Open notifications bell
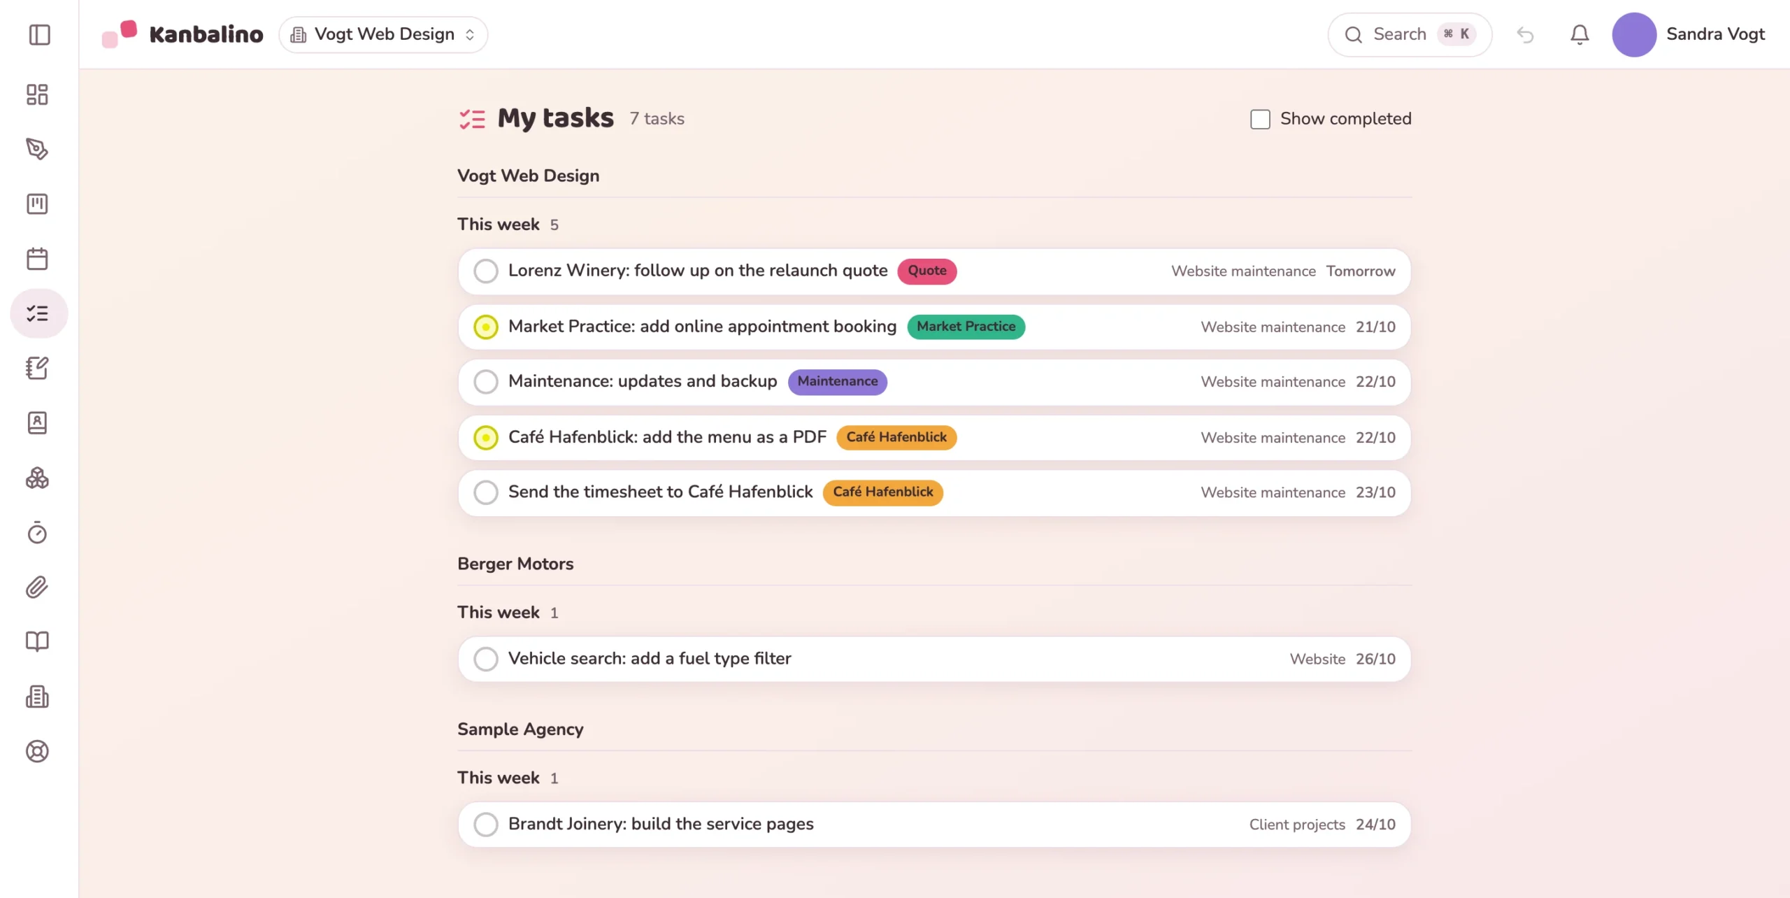1790x898 pixels. (x=1580, y=34)
